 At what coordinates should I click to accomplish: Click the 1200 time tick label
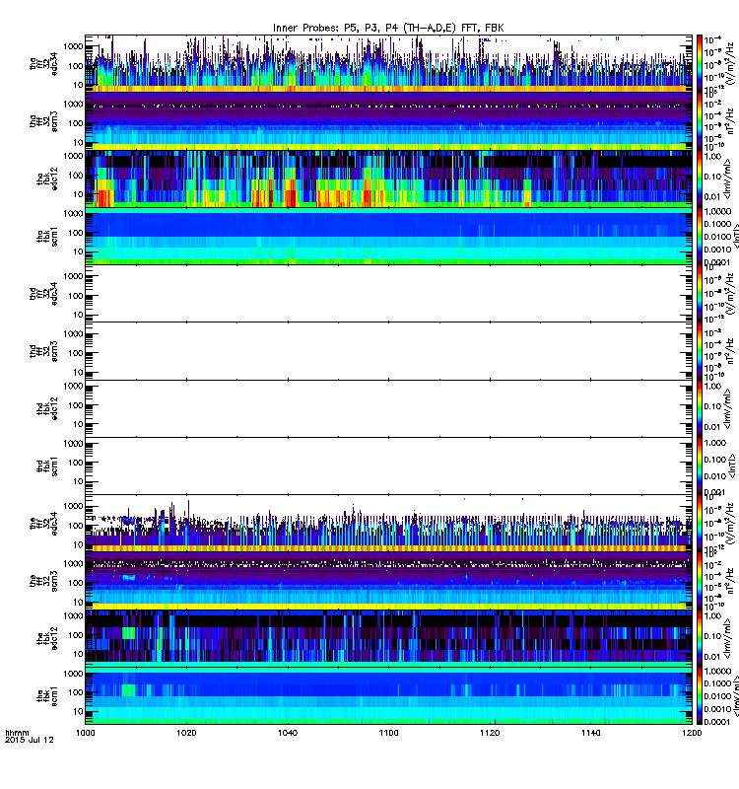tap(692, 733)
